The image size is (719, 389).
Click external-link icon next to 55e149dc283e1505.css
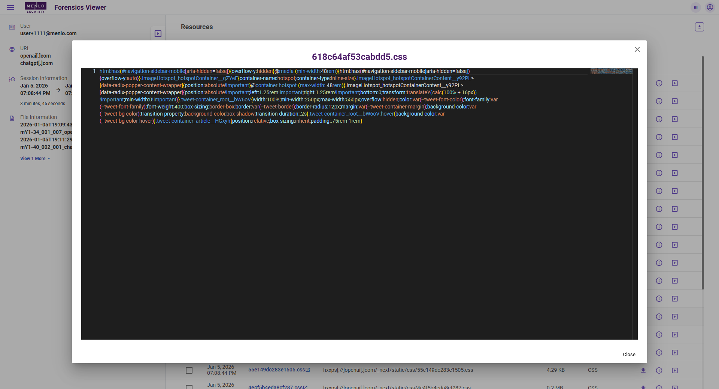[x=308, y=370]
